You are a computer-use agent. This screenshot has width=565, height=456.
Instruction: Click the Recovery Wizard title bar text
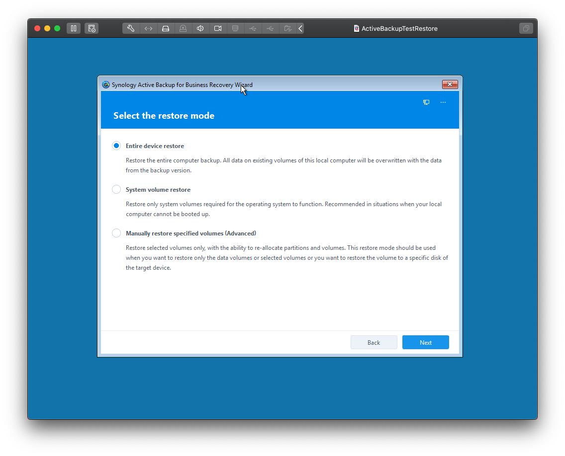coord(183,85)
